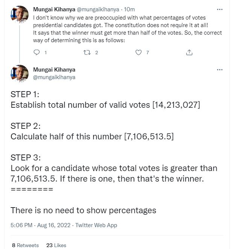
Task: Like the first tweet with heart icon
Action: tap(138, 52)
